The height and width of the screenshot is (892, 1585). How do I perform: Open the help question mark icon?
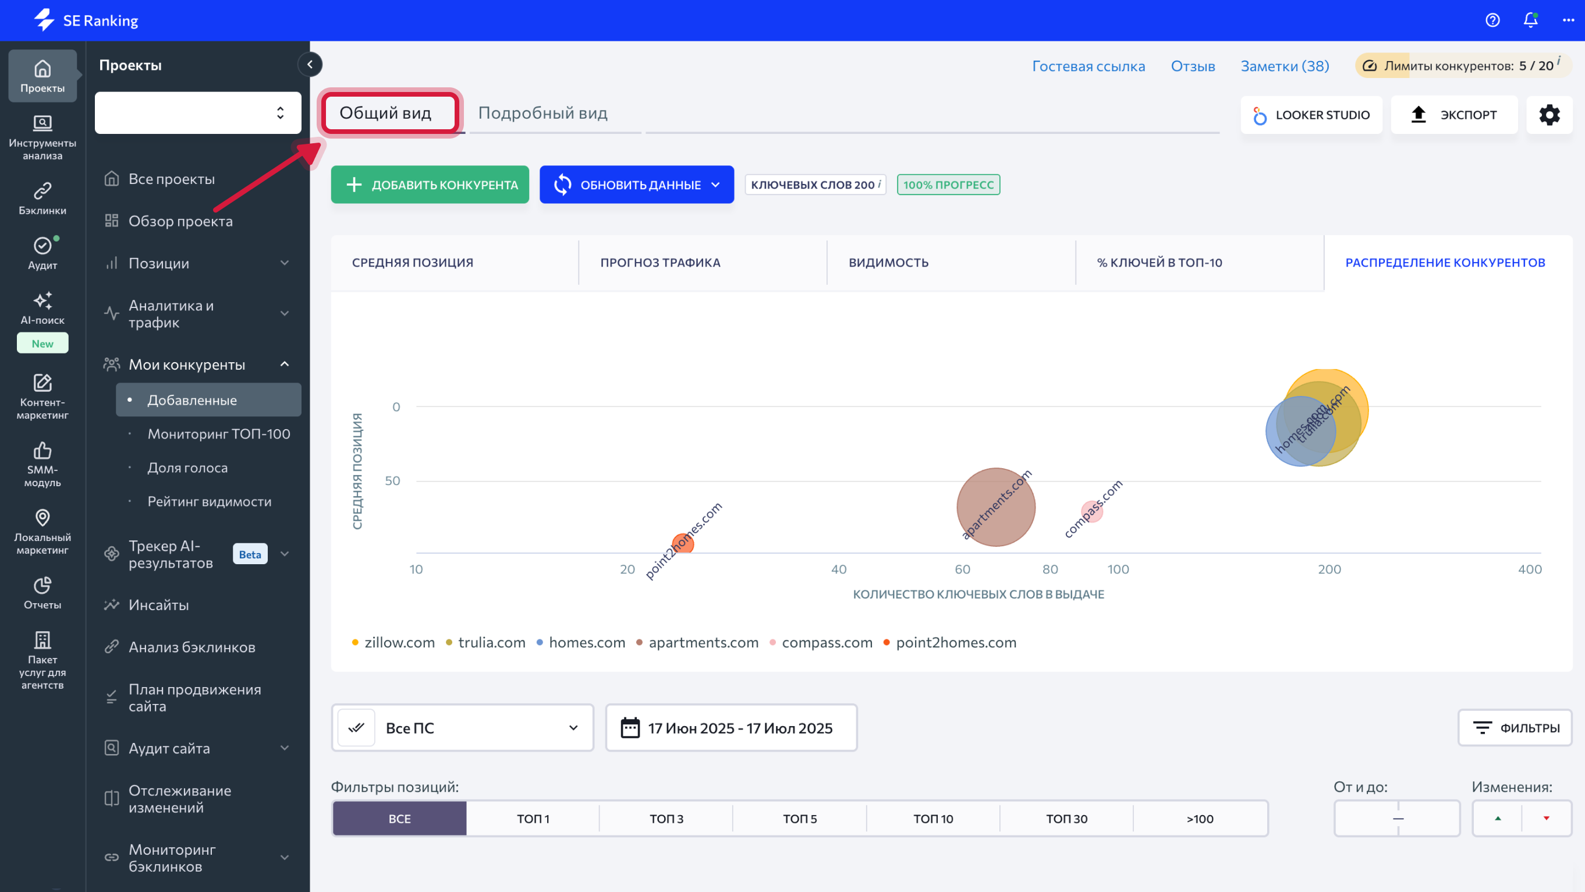point(1492,20)
